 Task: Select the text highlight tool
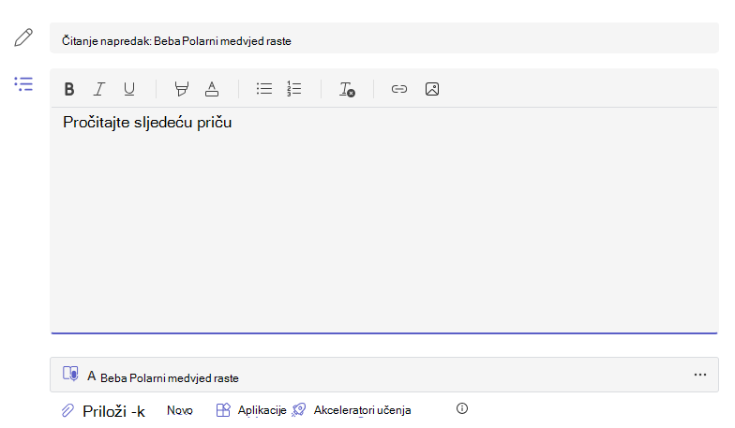[182, 89]
